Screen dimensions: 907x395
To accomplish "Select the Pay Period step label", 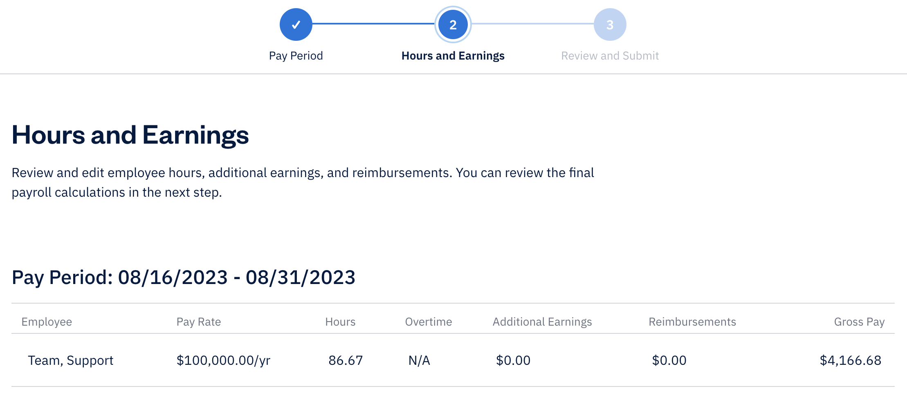I will tap(296, 55).
